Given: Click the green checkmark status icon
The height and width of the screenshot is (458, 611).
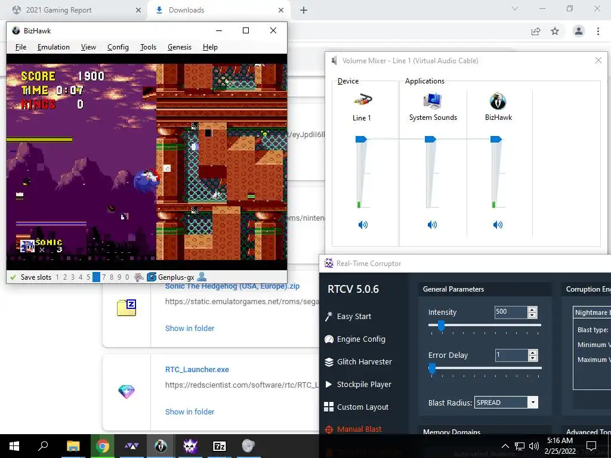Looking at the screenshot, I should pyautogui.click(x=13, y=277).
